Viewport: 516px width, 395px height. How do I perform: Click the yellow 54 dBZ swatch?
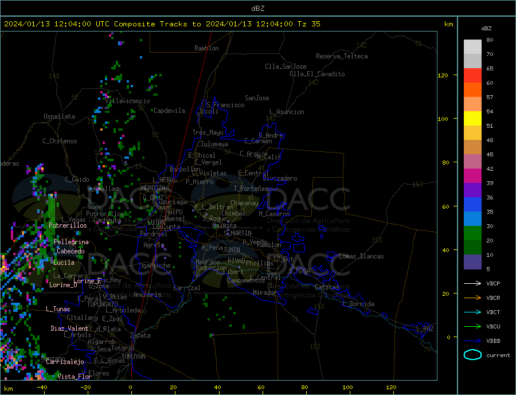(472, 118)
